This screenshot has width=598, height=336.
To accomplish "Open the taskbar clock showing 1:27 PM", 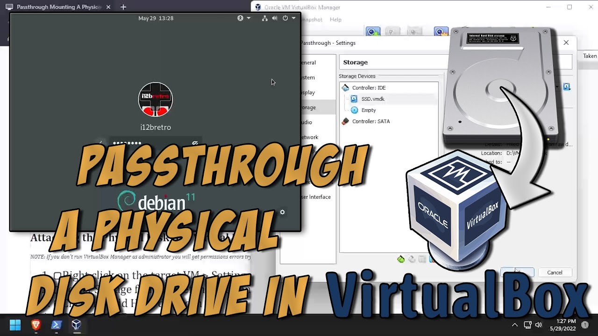I will coord(562,325).
